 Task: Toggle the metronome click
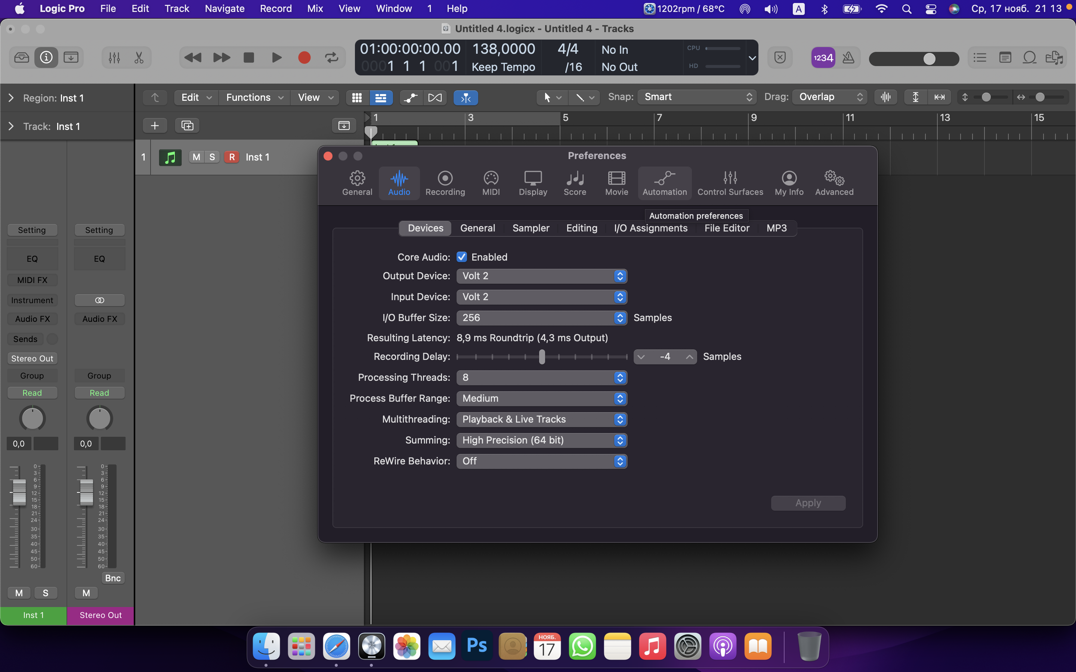[848, 57]
